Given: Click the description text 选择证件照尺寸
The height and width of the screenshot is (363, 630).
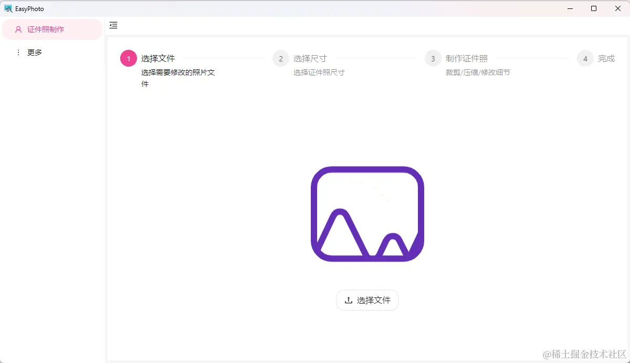Looking at the screenshot, I should tap(319, 72).
